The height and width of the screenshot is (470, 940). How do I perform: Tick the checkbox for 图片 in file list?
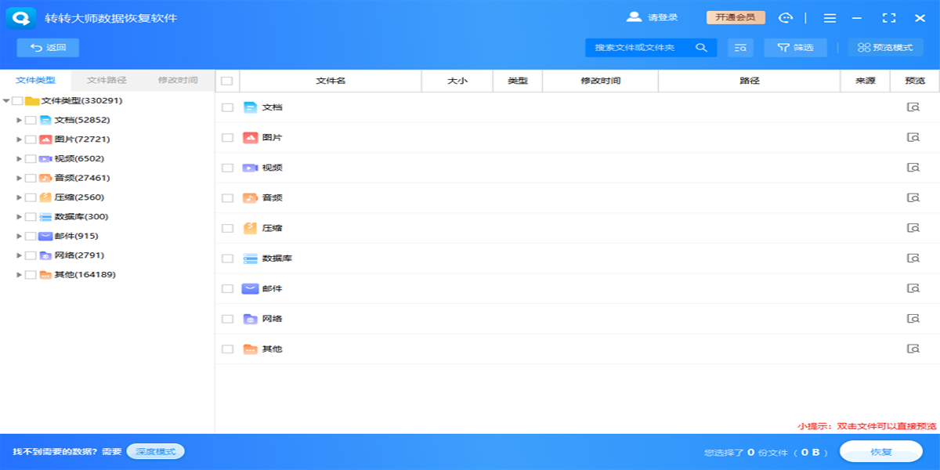[227, 138]
